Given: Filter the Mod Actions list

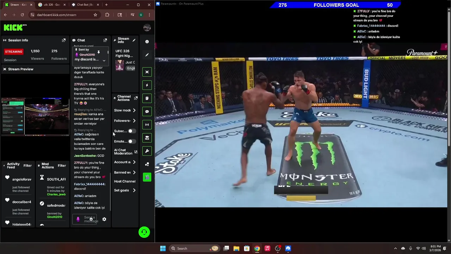Looking at the screenshot, I should [x=62, y=165].
